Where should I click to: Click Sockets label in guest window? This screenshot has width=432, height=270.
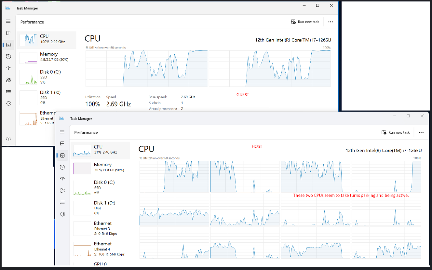(x=155, y=103)
